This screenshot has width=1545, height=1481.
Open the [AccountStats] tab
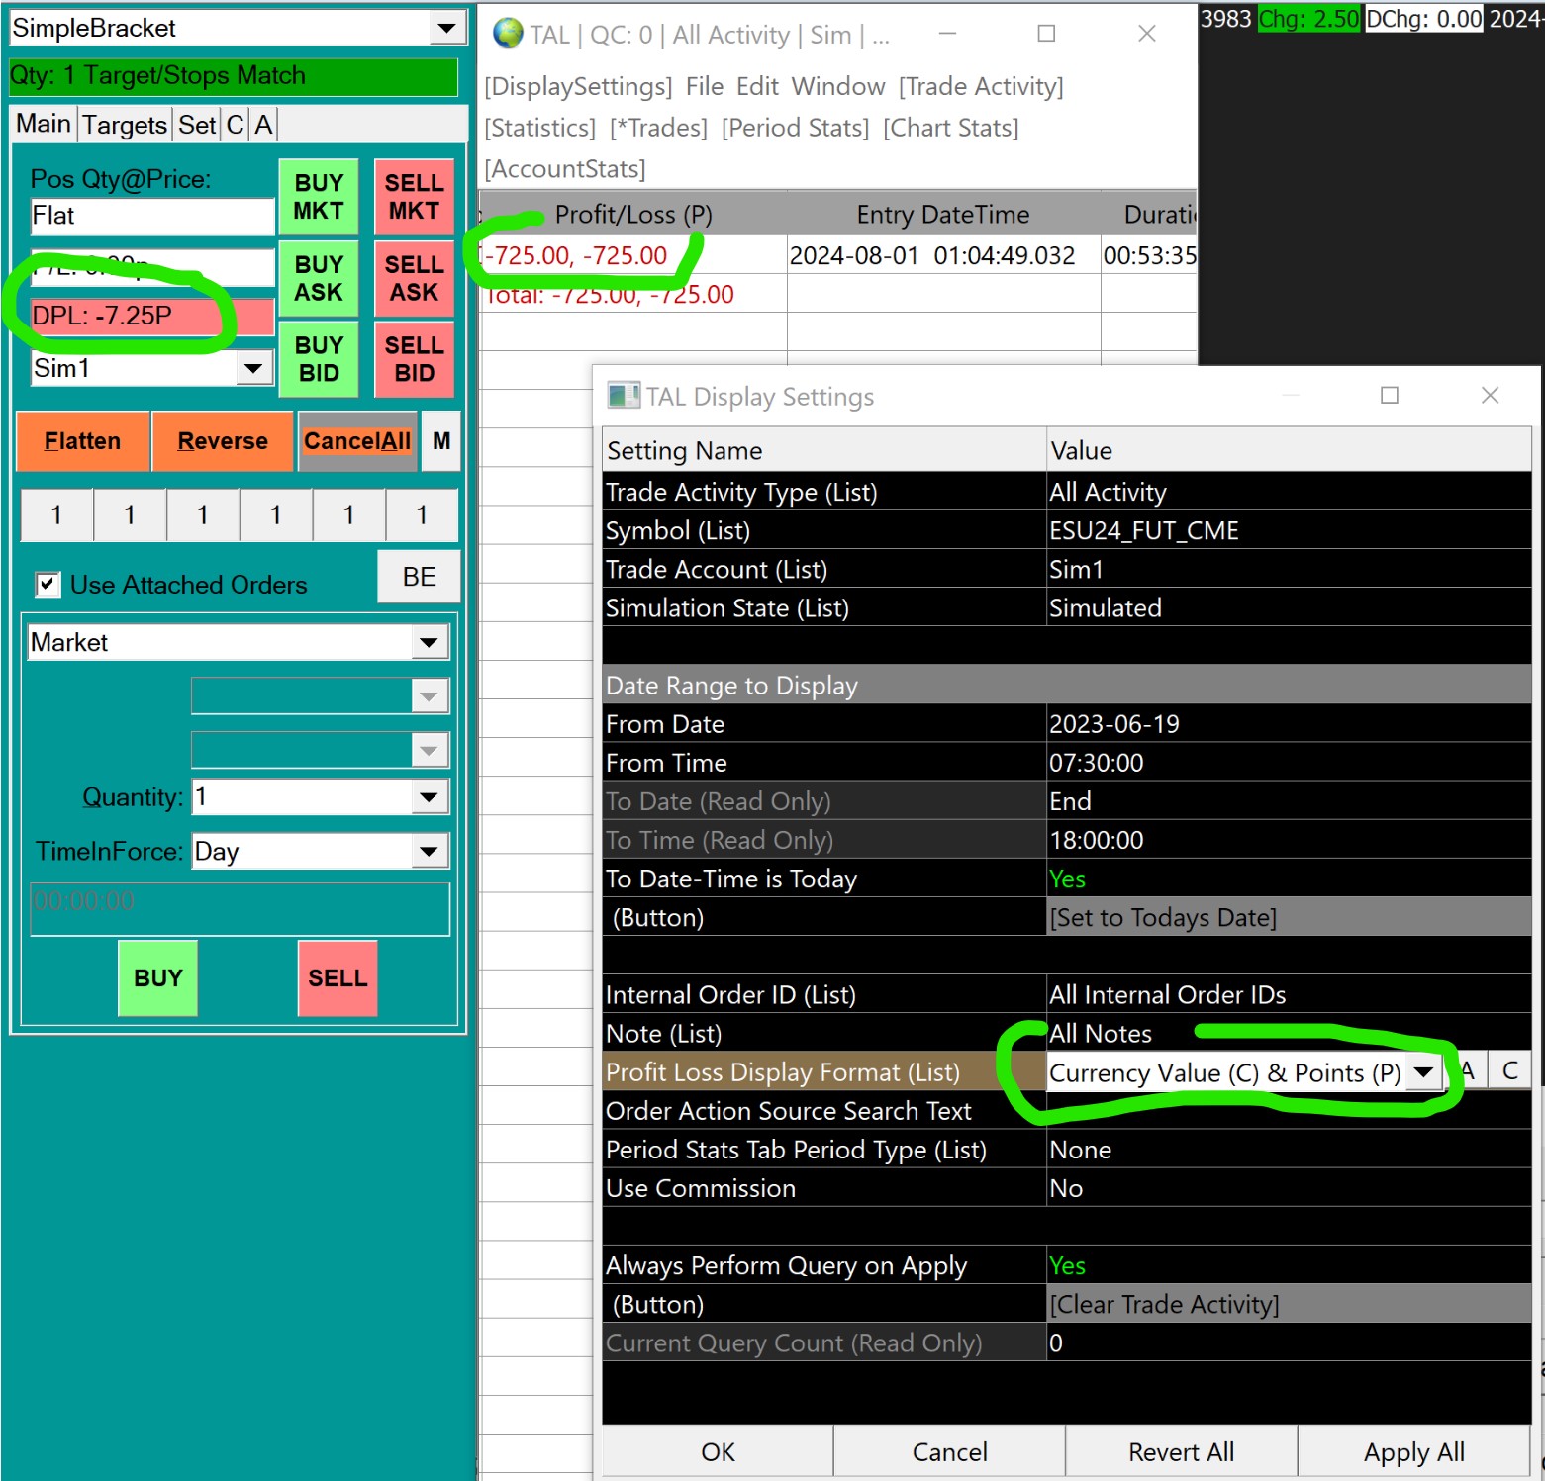pyautogui.click(x=565, y=169)
